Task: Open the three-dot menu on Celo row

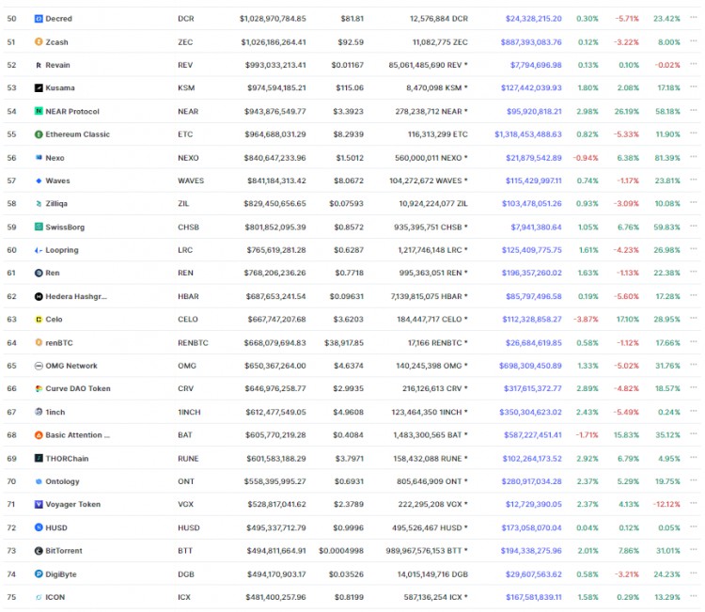Action: tap(694, 318)
